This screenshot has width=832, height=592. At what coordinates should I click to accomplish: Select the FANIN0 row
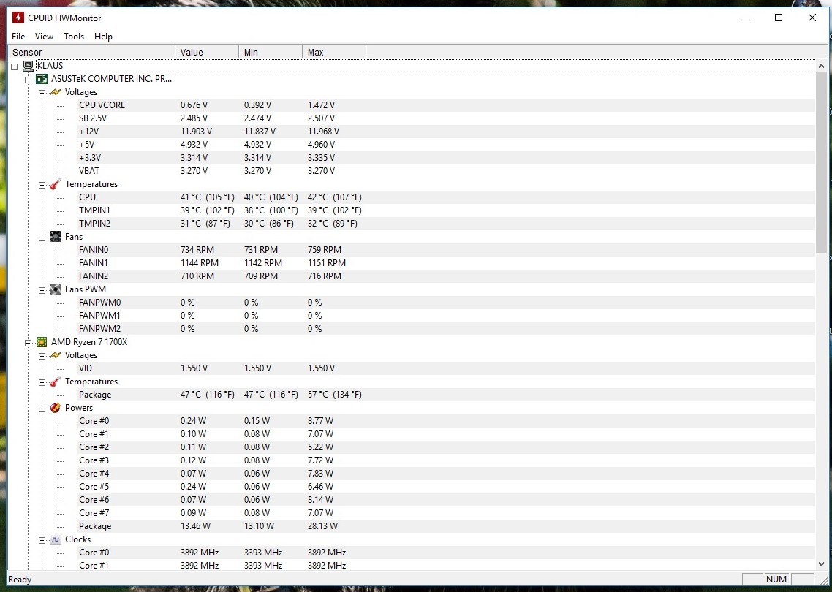(x=446, y=250)
